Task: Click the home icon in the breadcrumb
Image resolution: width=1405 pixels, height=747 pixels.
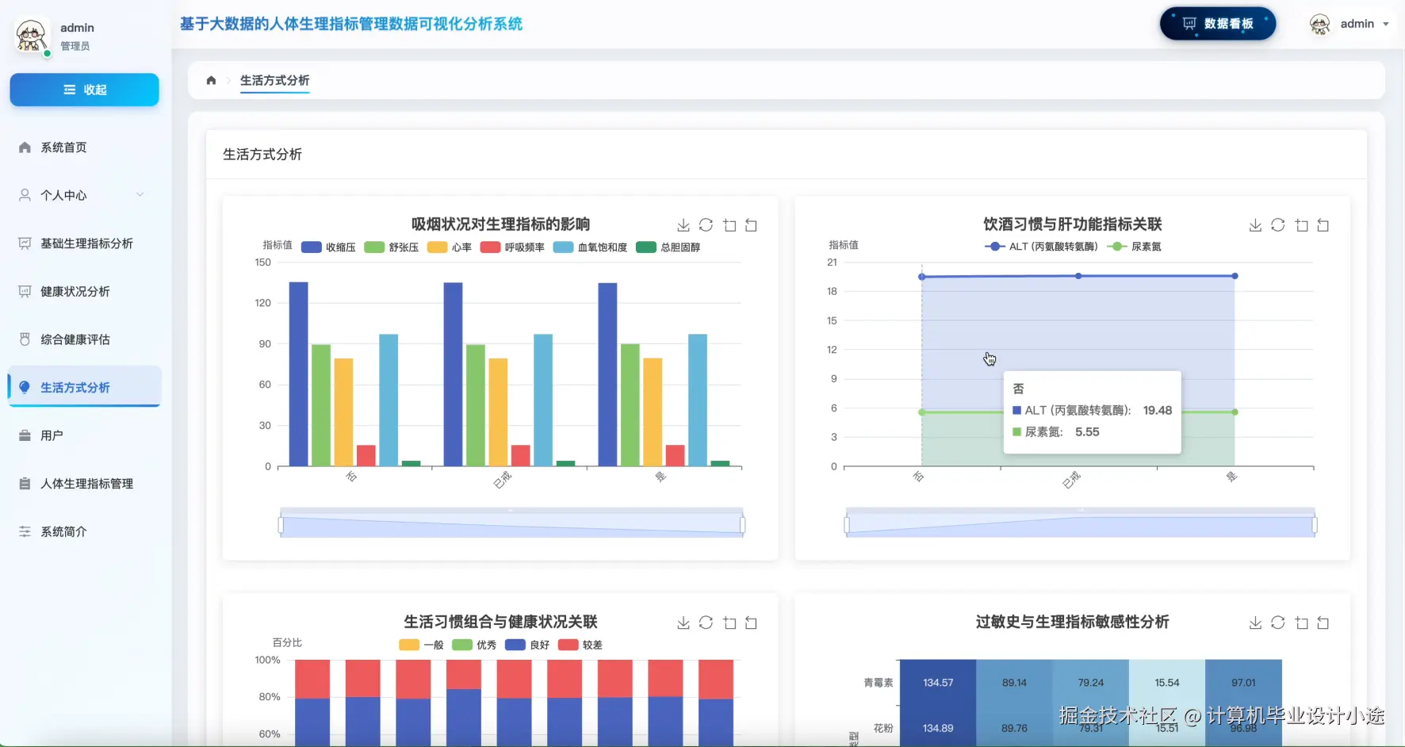Action: pyautogui.click(x=211, y=80)
